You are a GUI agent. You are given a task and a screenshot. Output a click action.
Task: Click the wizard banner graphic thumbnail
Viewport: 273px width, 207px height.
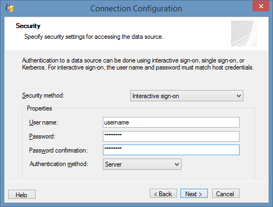pyautogui.click(x=244, y=33)
